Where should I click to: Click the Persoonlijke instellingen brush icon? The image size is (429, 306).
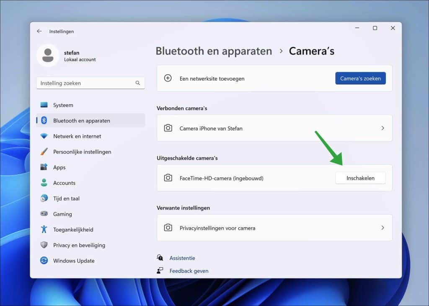[x=44, y=152]
